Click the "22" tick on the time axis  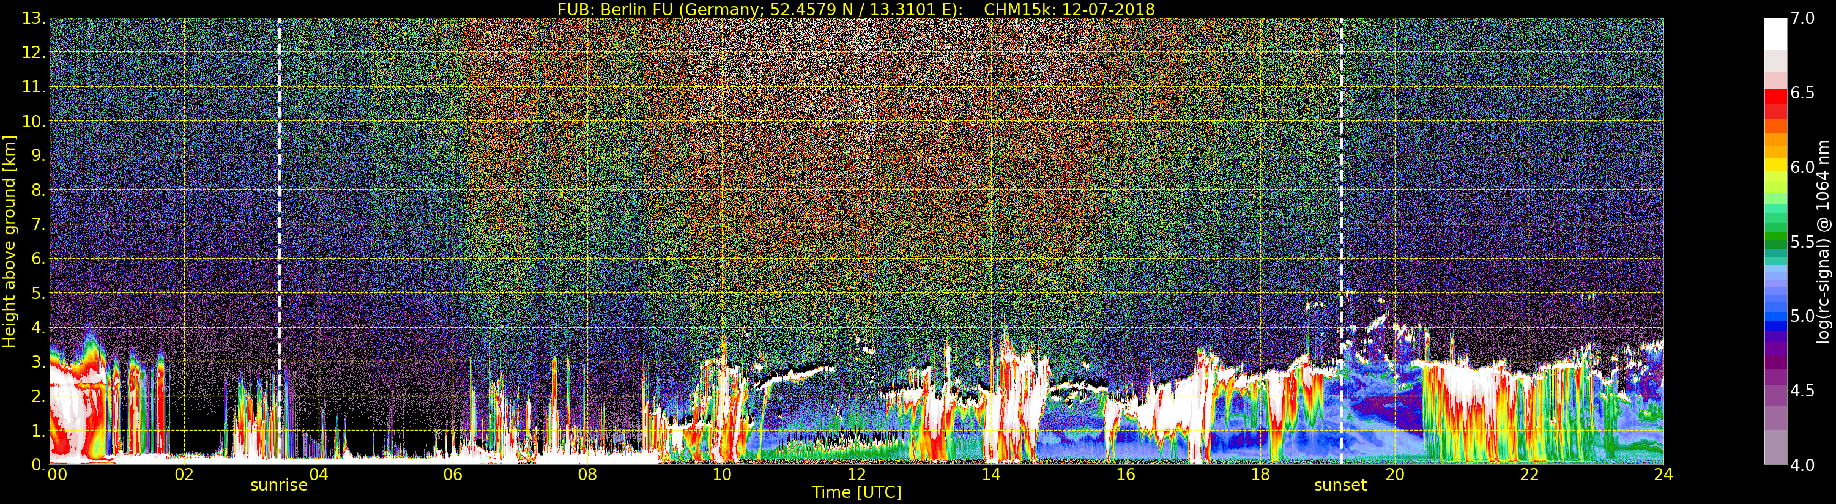[x=1529, y=474]
